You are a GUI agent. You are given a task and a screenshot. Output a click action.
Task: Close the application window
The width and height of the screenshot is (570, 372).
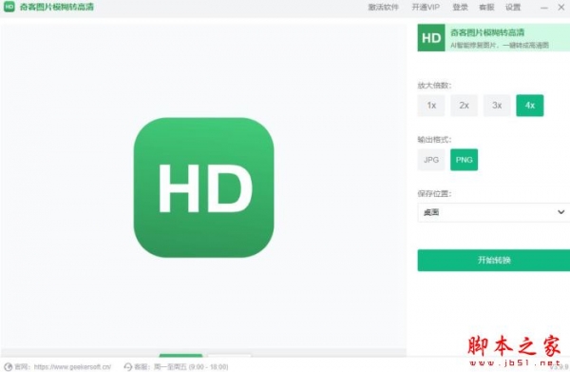561,8
